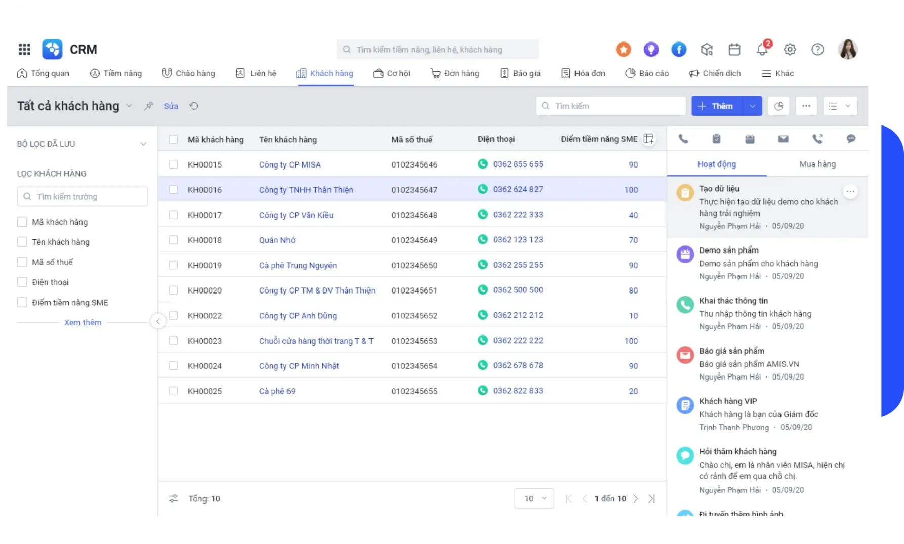The height and width of the screenshot is (544, 904).
Task: Select the row KH00025 checkbox
Action: pos(173,391)
